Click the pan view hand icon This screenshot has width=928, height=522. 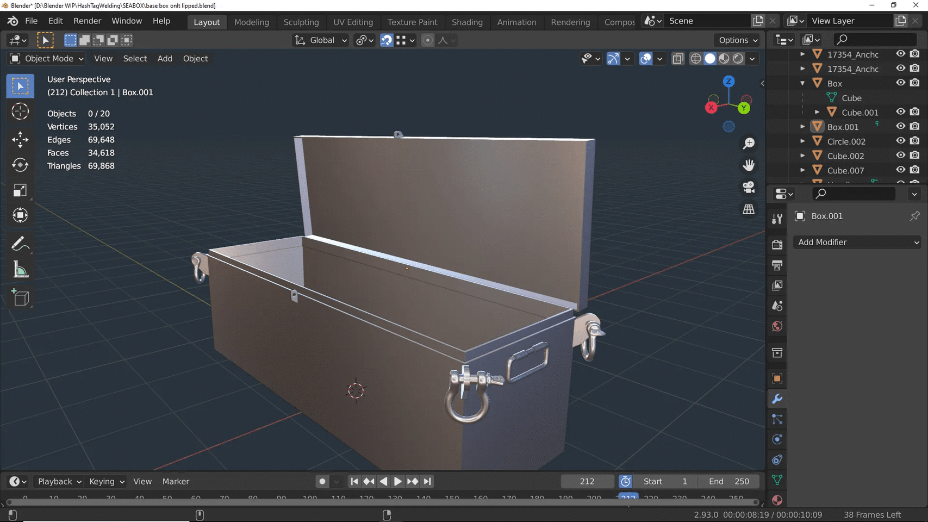point(749,165)
